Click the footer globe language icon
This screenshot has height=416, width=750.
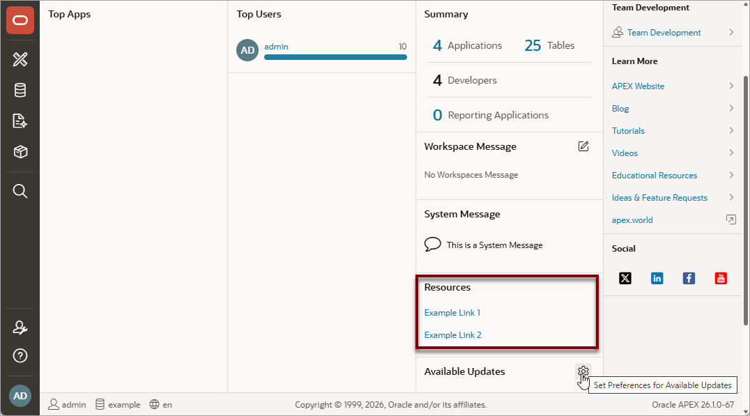click(x=154, y=405)
